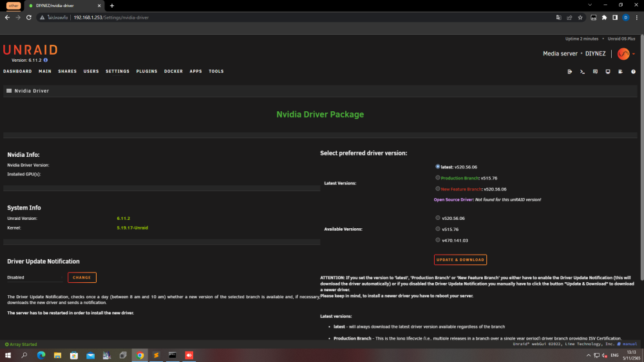644x362 pixels.
Task: Open the feedback icon in Unraid header
Action: 595,72
